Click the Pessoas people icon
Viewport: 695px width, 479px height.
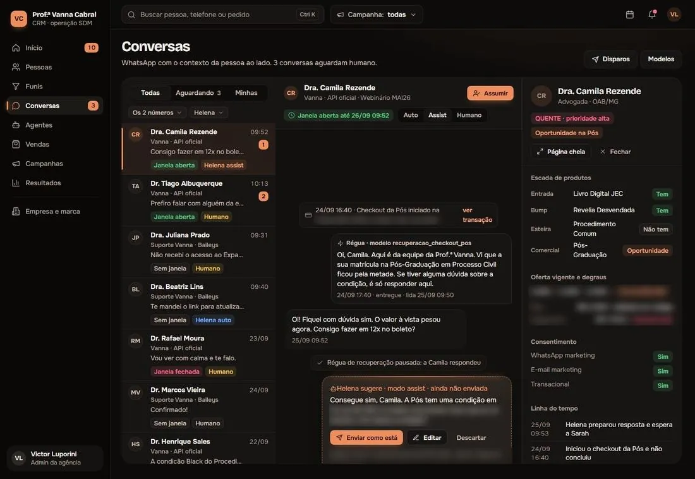click(x=16, y=67)
